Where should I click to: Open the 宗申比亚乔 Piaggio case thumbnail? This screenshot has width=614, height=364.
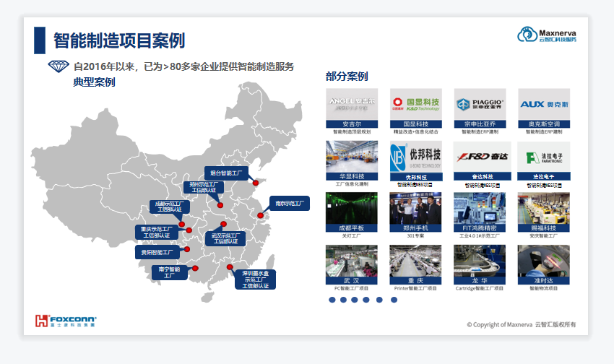click(480, 108)
